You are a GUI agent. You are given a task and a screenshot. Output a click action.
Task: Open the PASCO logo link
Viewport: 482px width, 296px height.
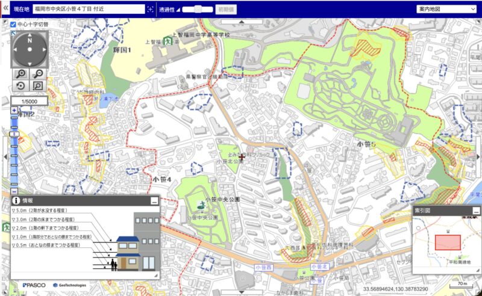34,285
